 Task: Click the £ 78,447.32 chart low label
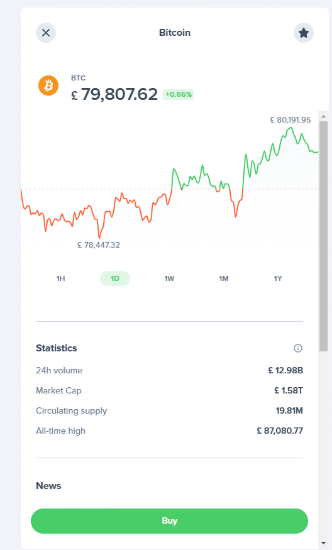[99, 245]
